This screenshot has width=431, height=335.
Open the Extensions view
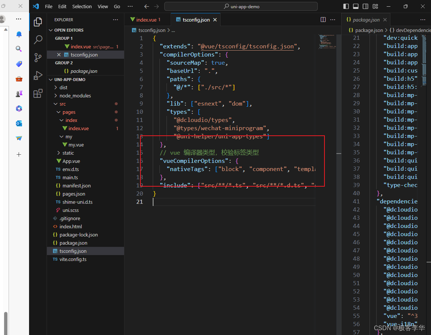[38, 93]
